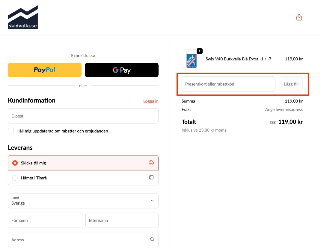Click the skidvalla.se logo
The width and height of the screenshot is (321, 250).
(23, 17)
